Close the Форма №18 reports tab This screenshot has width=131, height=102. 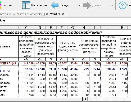coord(47,14)
